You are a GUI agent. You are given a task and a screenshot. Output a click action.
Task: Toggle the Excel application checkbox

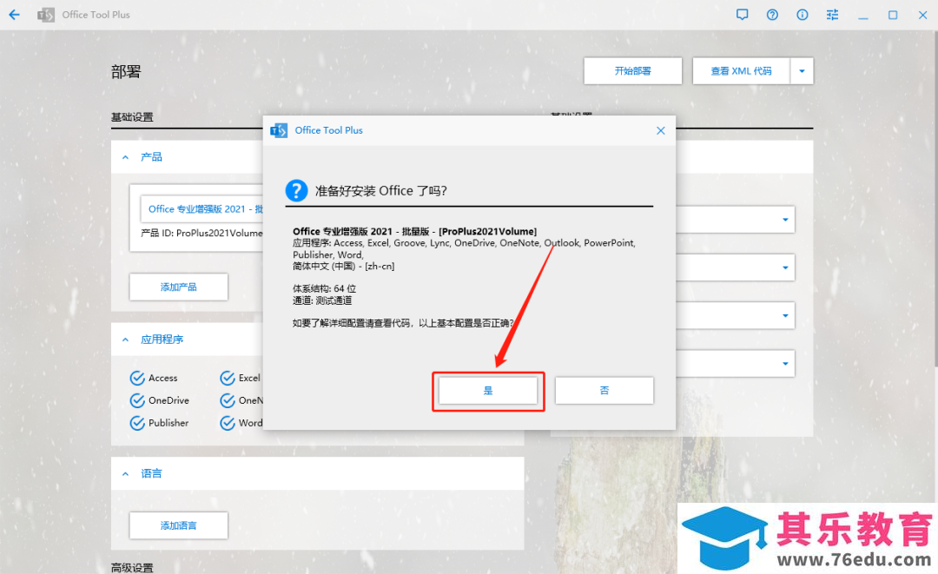[x=228, y=378]
